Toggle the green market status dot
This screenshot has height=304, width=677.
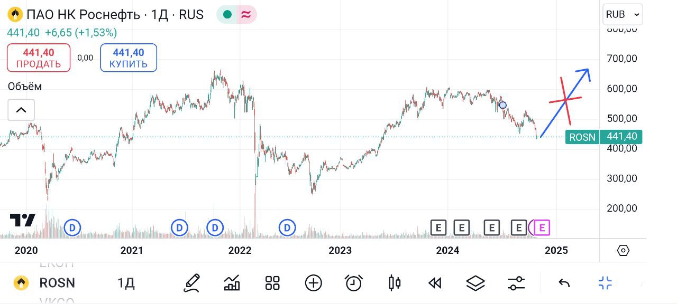227,14
